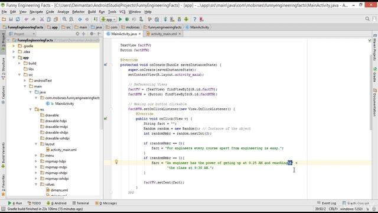The image size is (378, 213).
Task: Toggle the 1: Project tool window
Action: [3, 43]
